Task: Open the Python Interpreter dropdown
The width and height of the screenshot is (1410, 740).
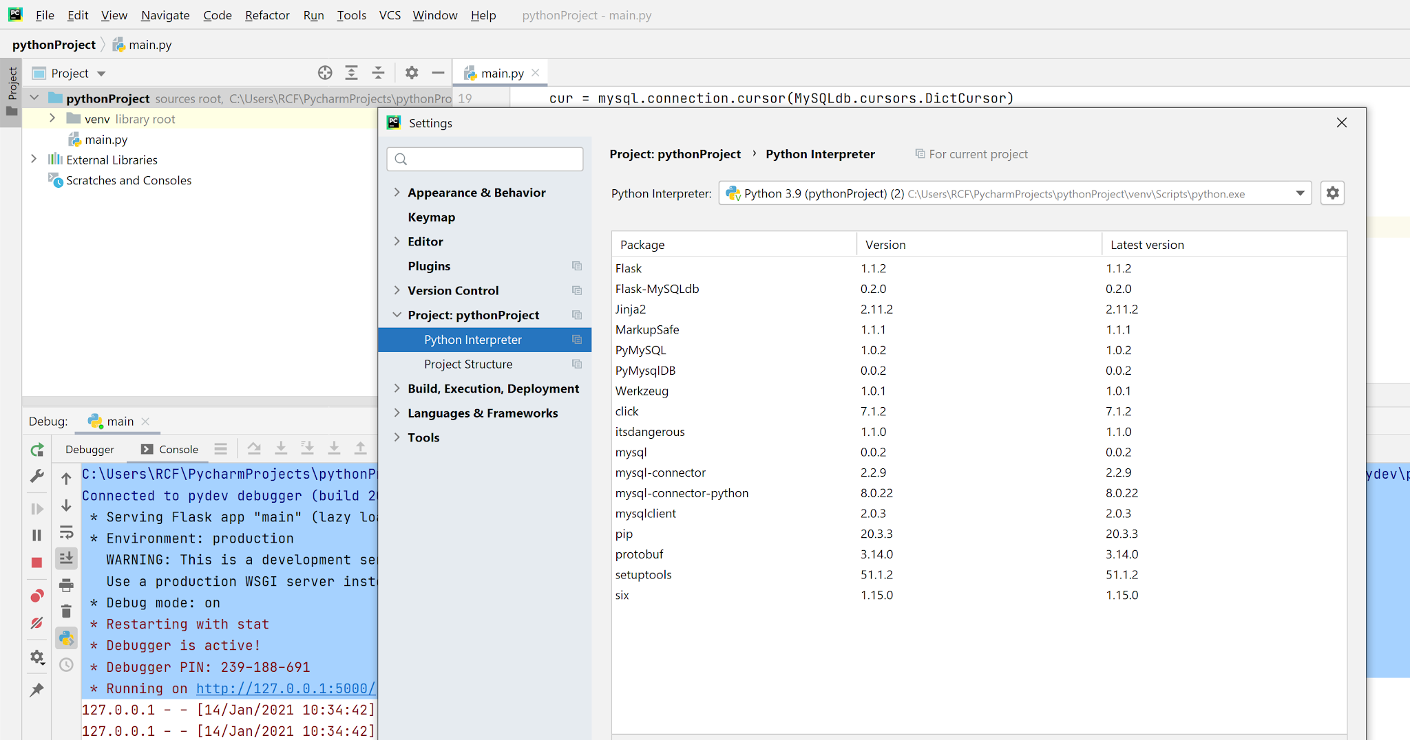Action: click(x=1300, y=193)
